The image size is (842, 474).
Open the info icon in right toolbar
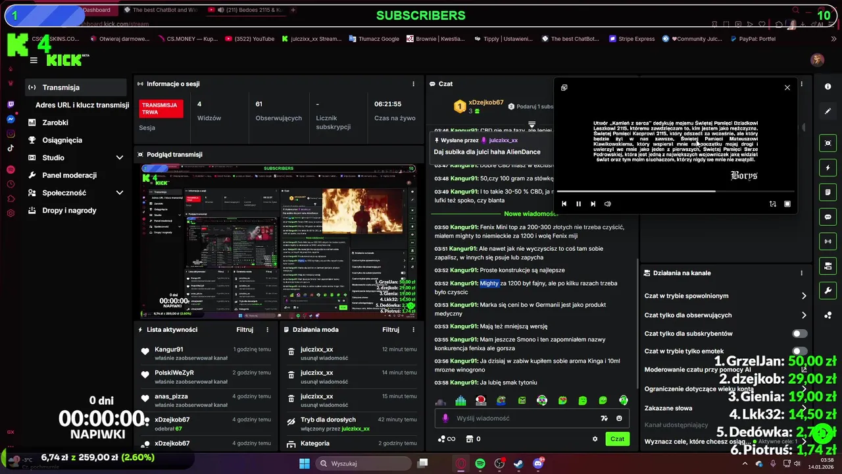(x=828, y=87)
